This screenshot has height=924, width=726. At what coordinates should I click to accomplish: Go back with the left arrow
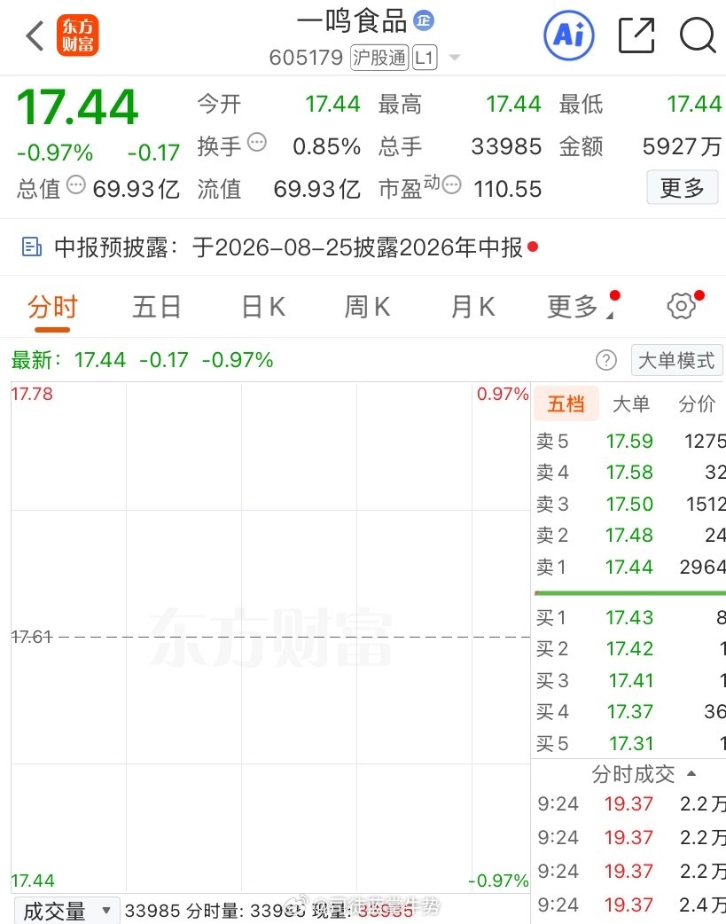tap(35, 36)
